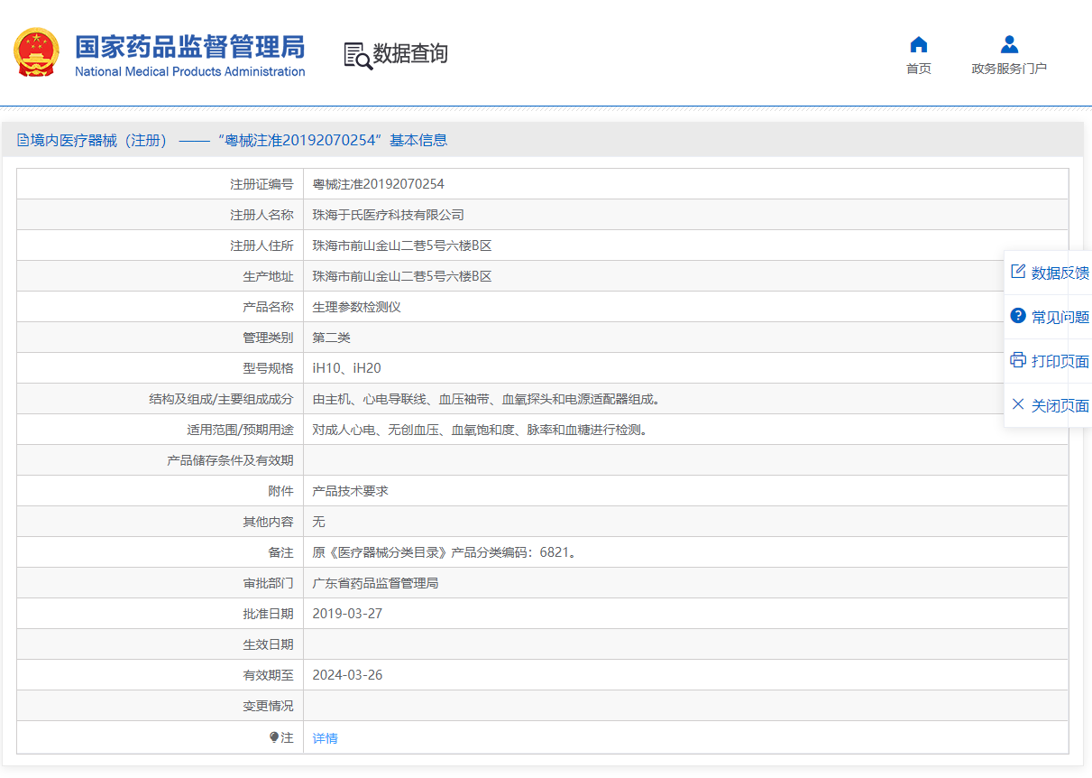Click the close page X icon
The width and height of the screenshot is (1092, 778).
pyautogui.click(x=1018, y=404)
